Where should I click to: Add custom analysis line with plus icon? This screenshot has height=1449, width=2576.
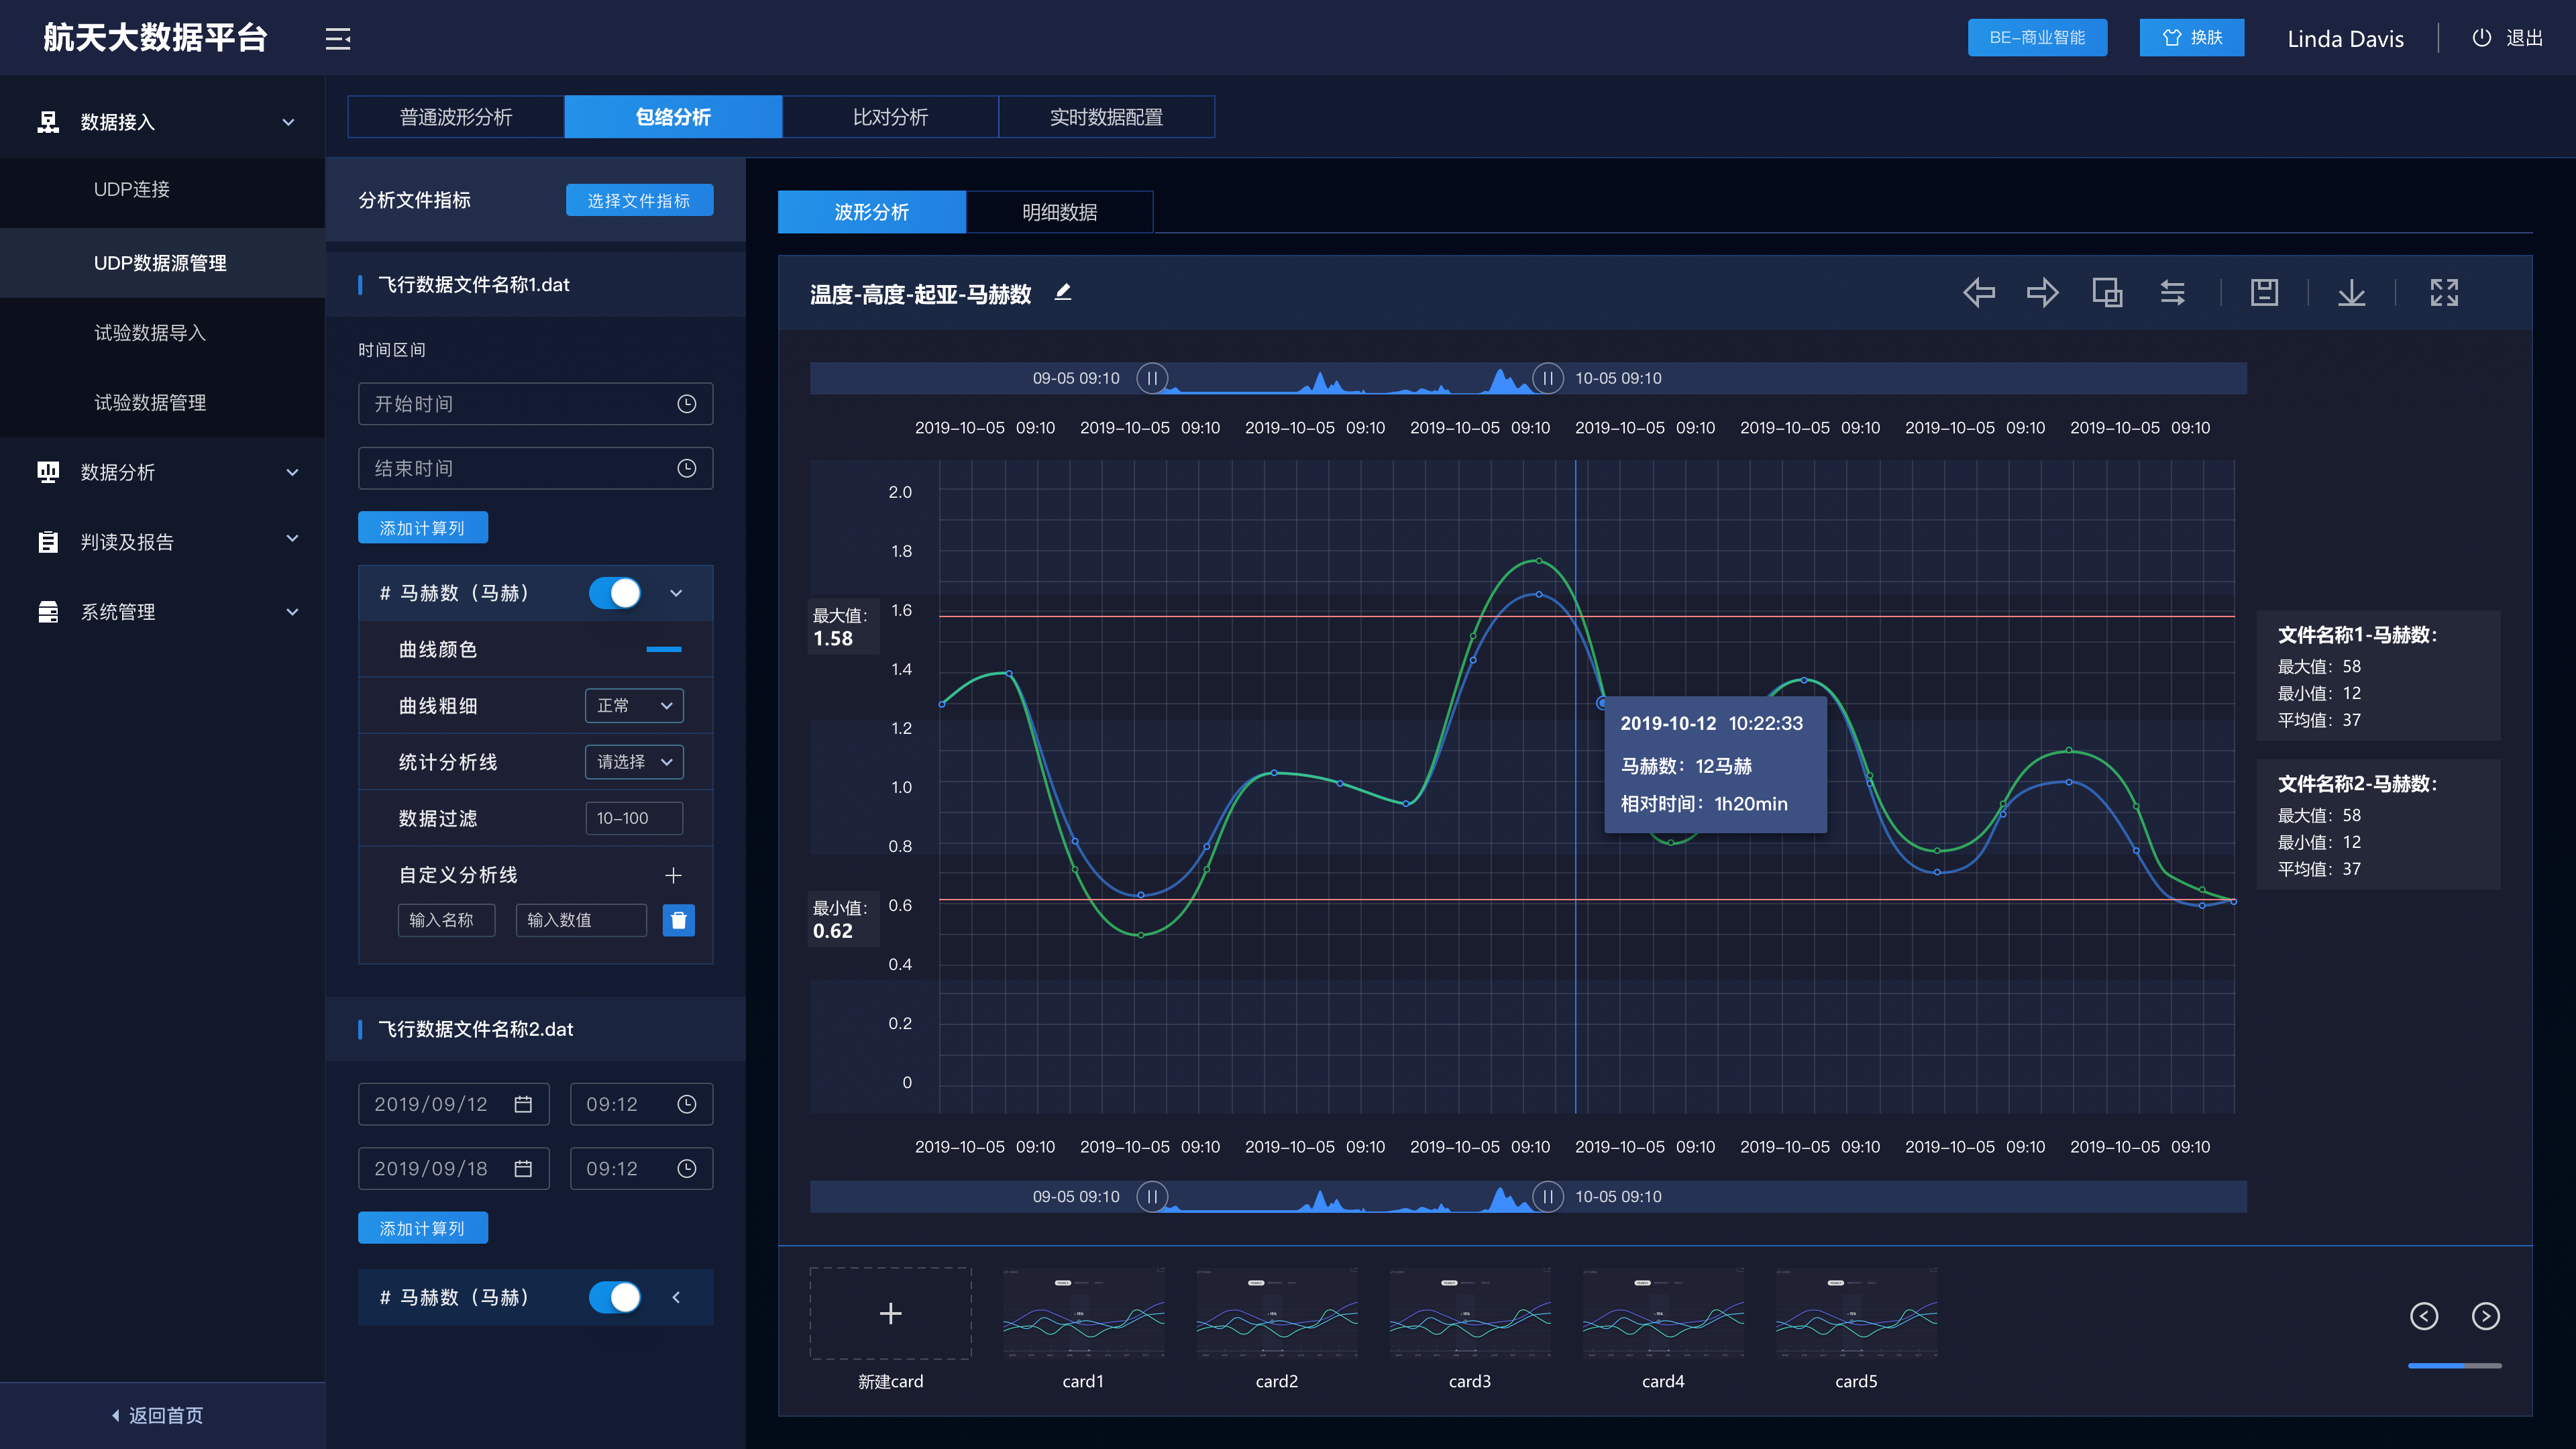click(x=673, y=875)
